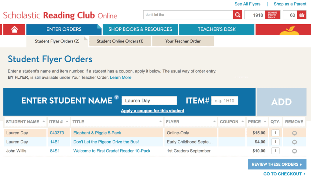
Task: Remove John Willis's Welcome to First Grade order
Action: pos(294,151)
